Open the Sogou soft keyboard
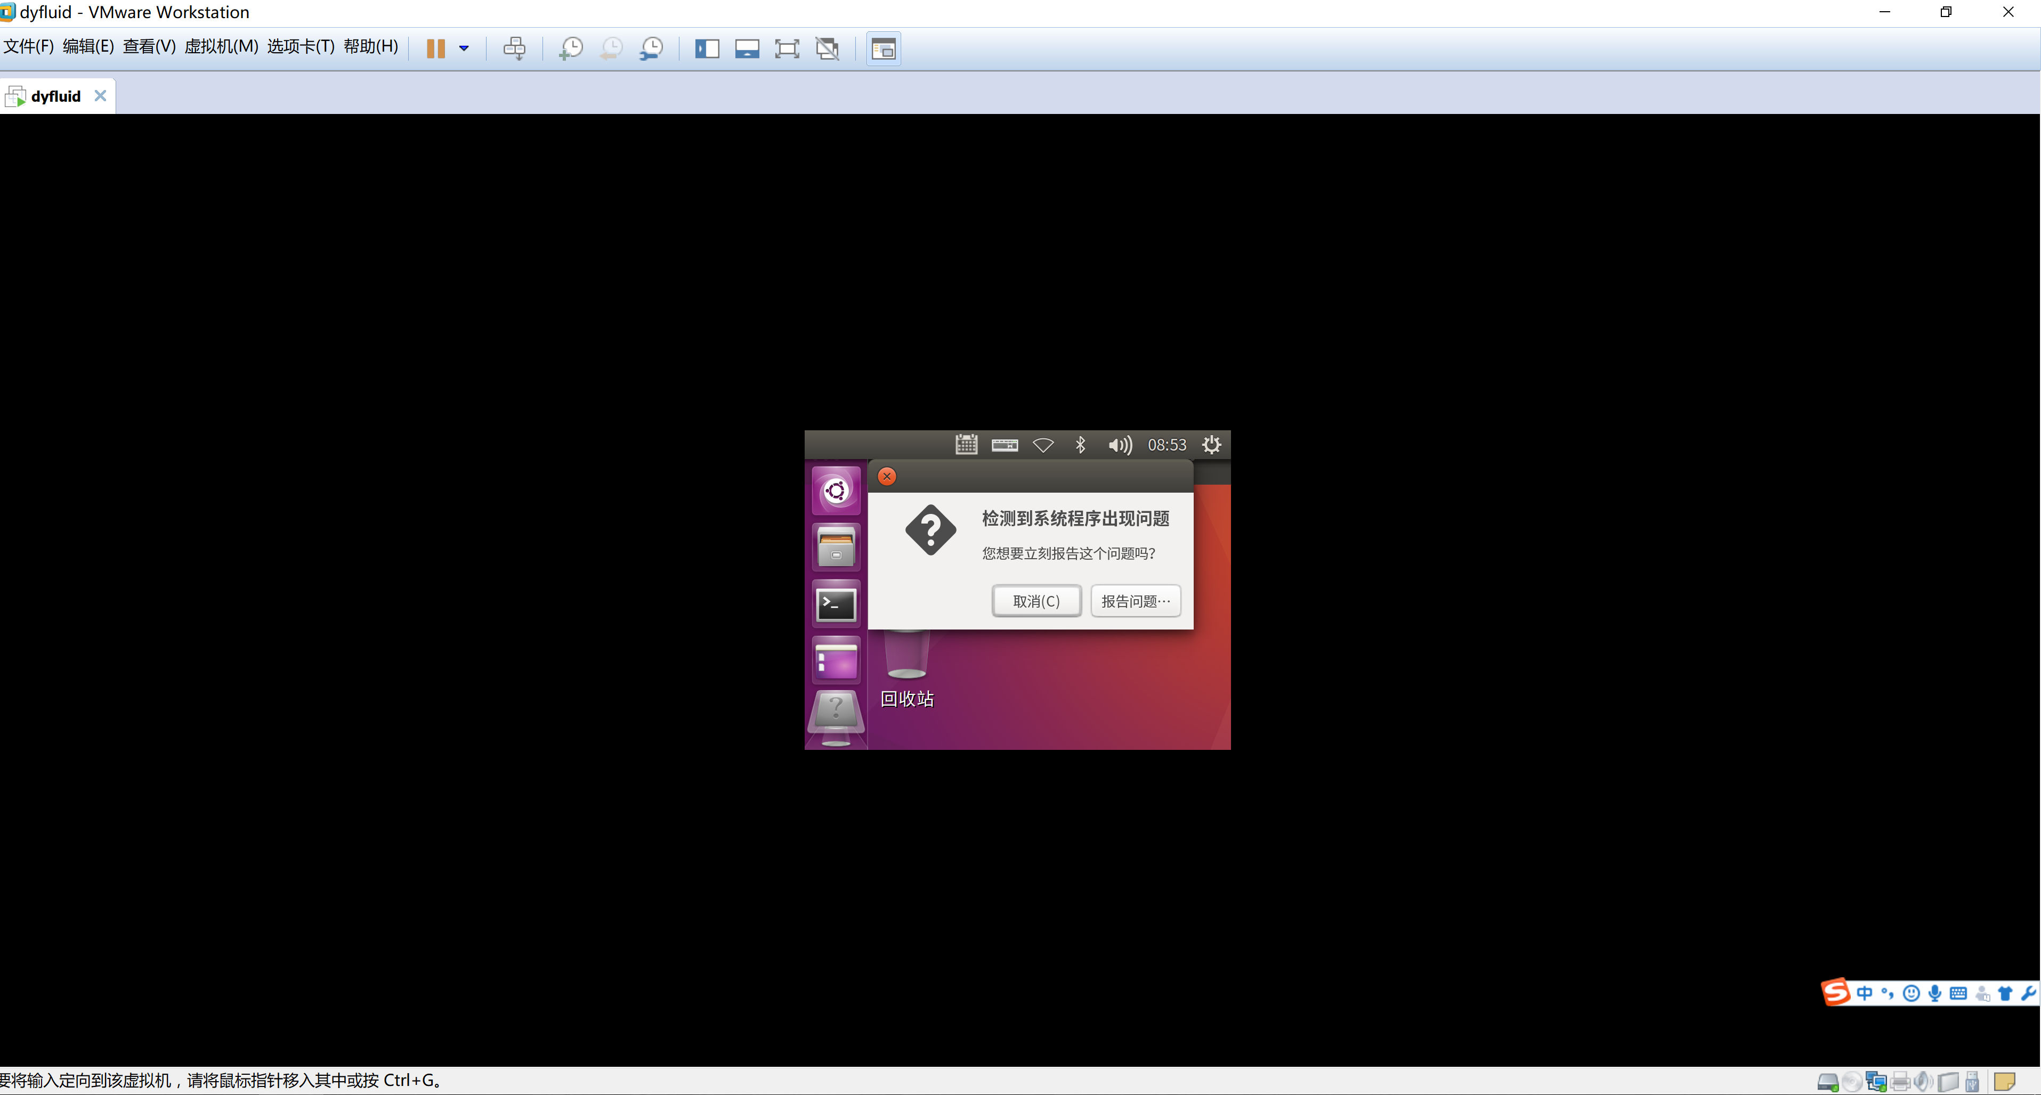 click(1958, 993)
